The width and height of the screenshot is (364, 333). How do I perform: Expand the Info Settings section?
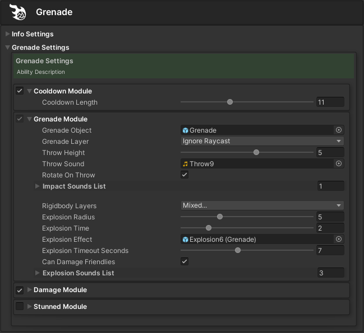tap(8, 34)
